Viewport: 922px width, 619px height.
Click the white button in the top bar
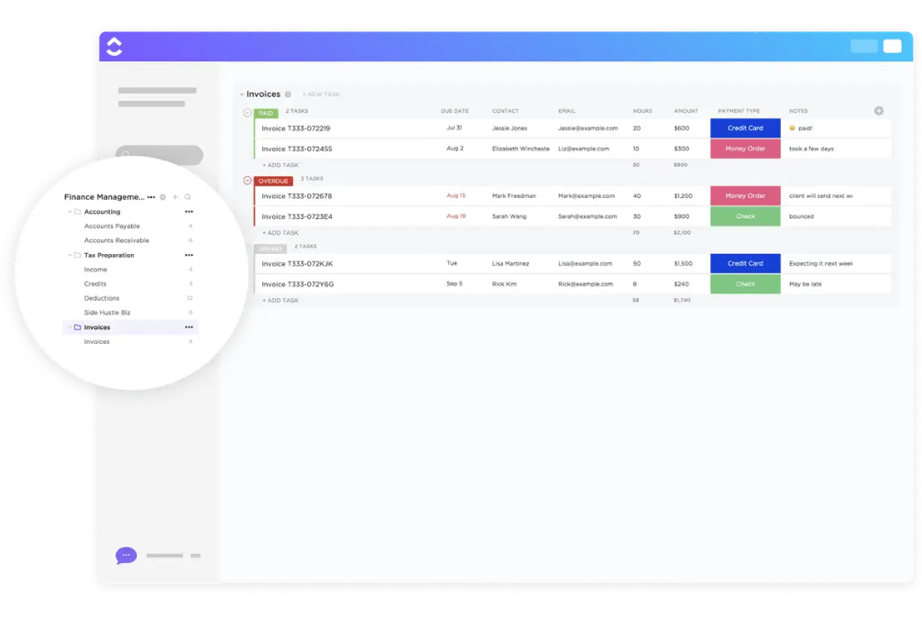(x=892, y=47)
